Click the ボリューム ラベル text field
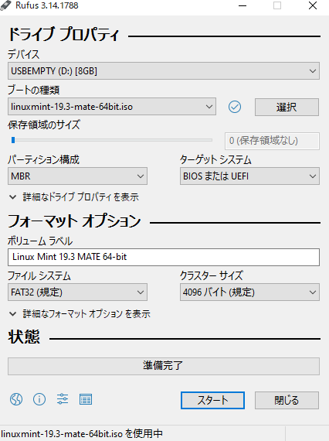329x441 pixels. click(164, 257)
